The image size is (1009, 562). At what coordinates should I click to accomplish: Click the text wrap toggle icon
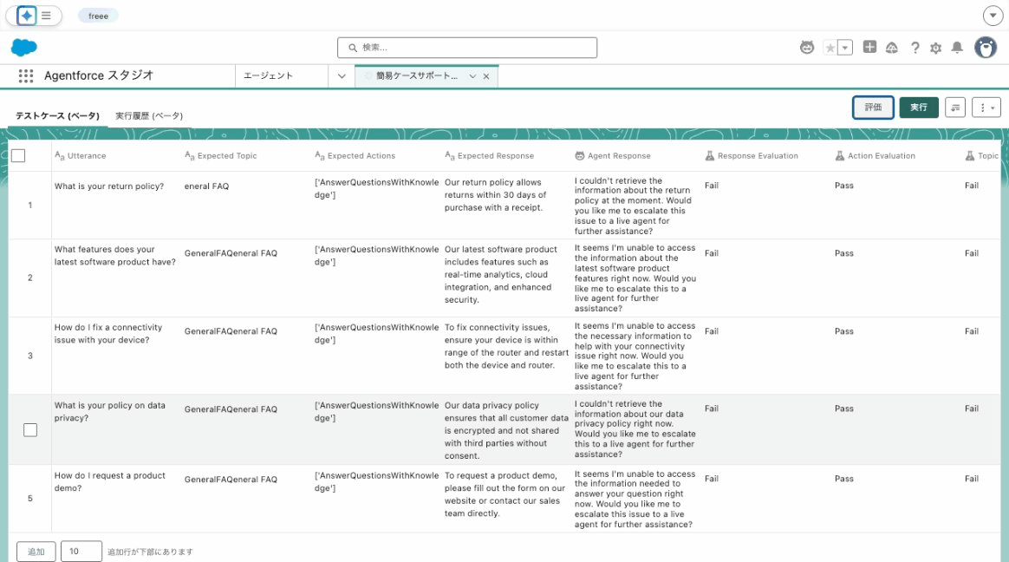pos(955,108)
